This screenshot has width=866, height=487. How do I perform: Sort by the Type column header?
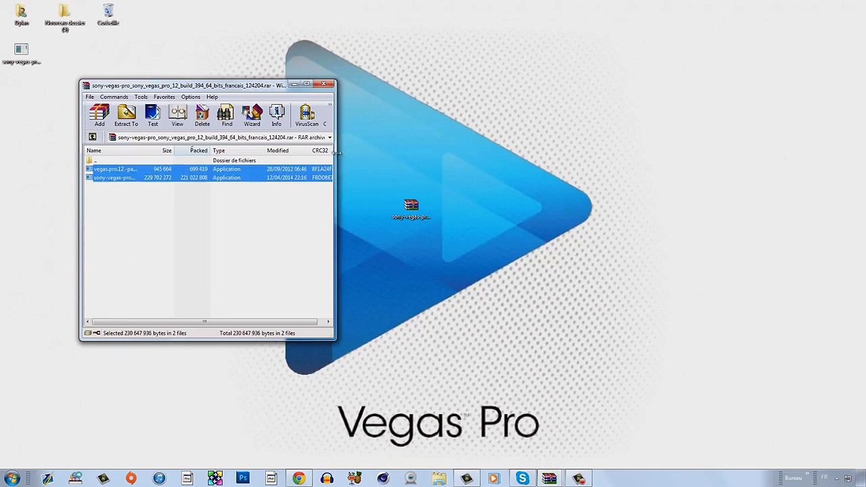tap(237, 150)
